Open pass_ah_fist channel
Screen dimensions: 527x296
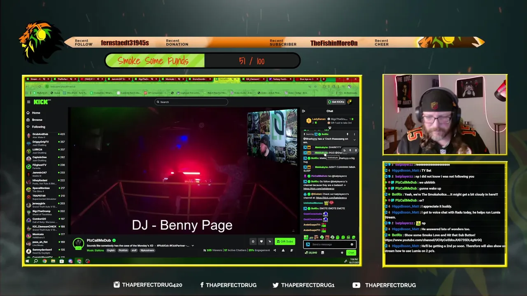click(46, 243)
